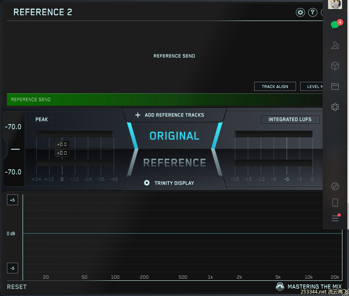This screenshot has width=349, height=296.
Task: Click the 100 frequency label
Action: point(115,277)
